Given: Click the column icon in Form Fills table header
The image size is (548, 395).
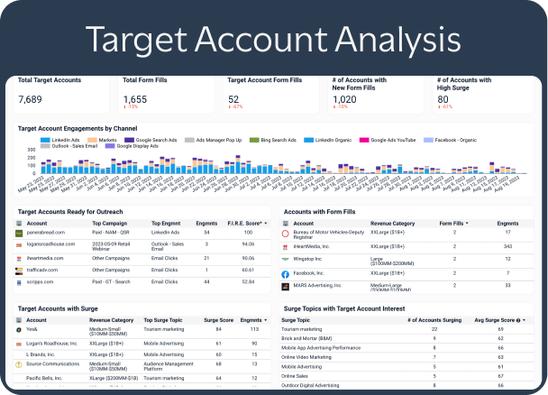Looking at the screenshot, I should 286,224.
